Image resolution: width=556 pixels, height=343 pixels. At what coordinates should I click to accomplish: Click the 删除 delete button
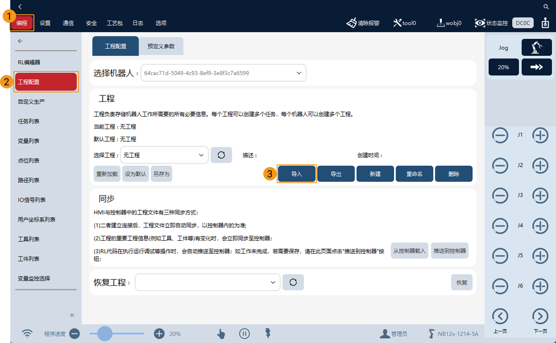point(454,174)
